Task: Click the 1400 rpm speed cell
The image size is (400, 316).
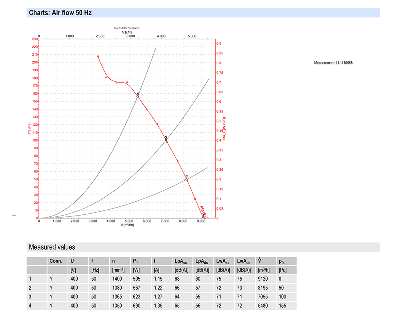Action: 117,278
